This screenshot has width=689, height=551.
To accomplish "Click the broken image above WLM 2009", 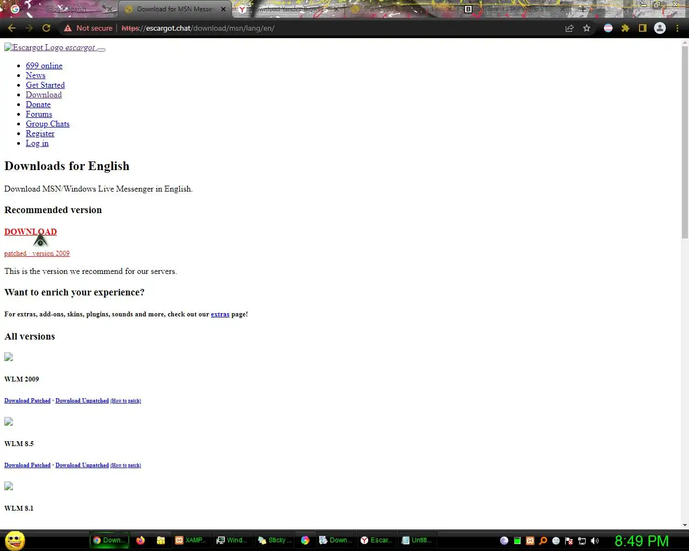I will pyautogui.click(x=9, y=357).
